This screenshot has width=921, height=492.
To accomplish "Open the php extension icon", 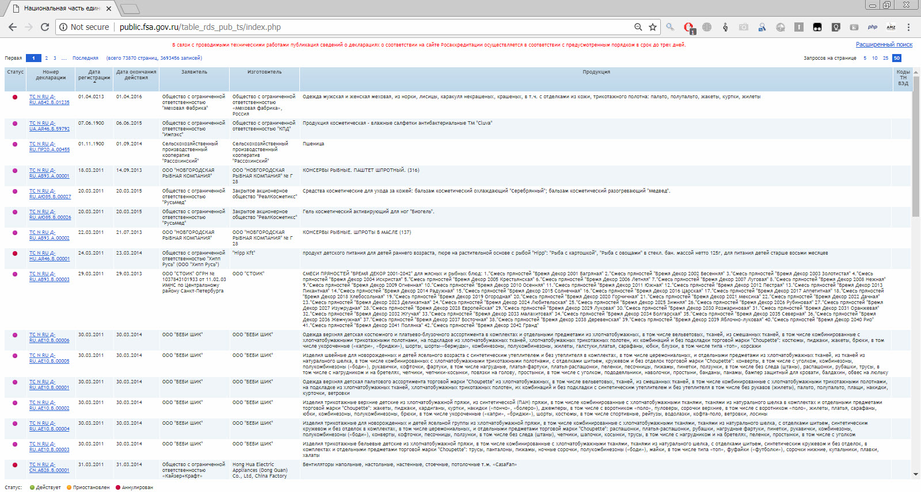I will tap(873, 27).
